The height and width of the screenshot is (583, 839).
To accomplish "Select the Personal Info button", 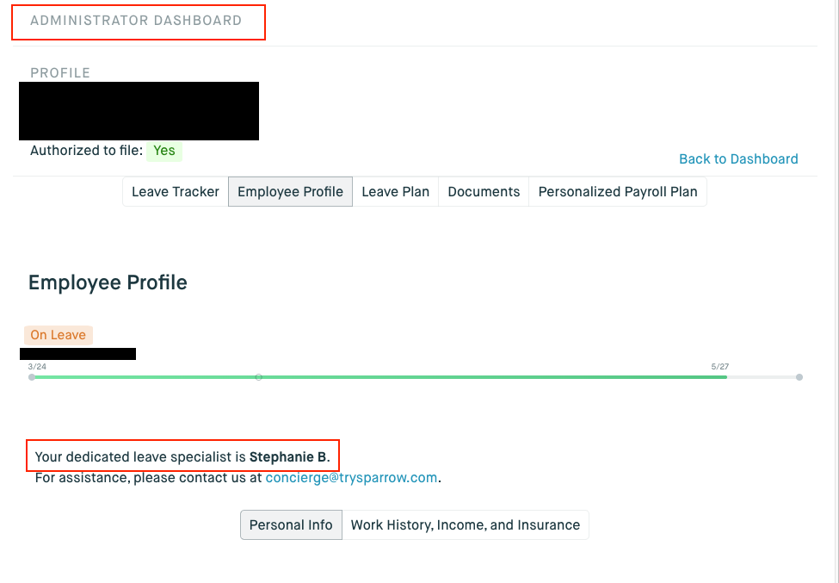I will tap(291, 525).
